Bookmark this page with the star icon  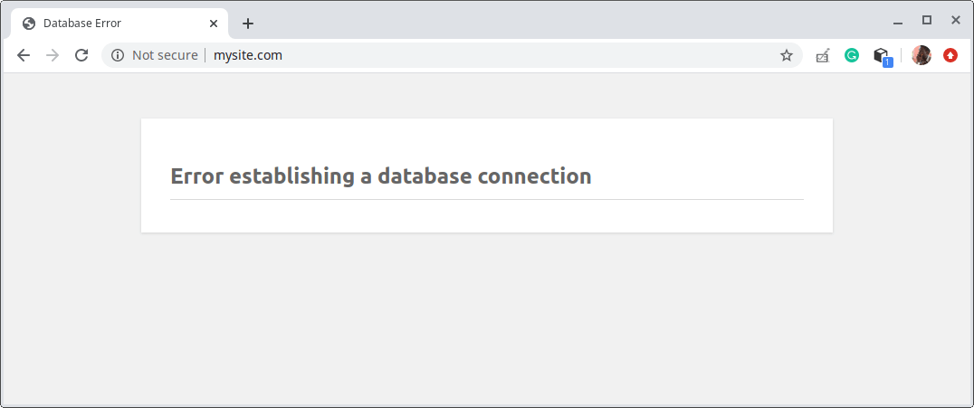[786, 55]
